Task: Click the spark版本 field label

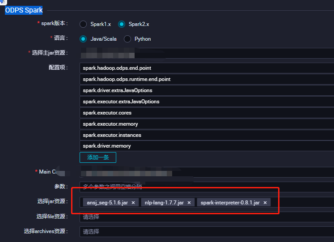Action: [x=53, y=23]
